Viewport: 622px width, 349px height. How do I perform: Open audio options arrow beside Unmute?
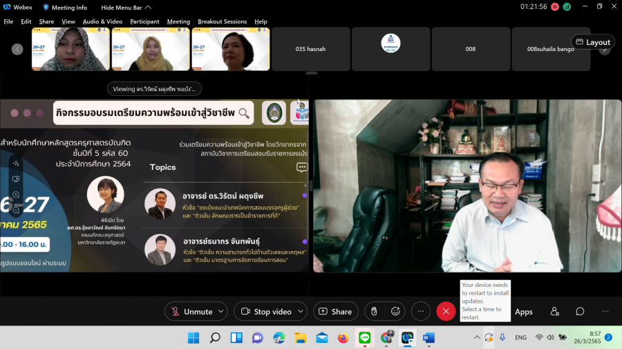pyautogui.click(x=221, y=312)
